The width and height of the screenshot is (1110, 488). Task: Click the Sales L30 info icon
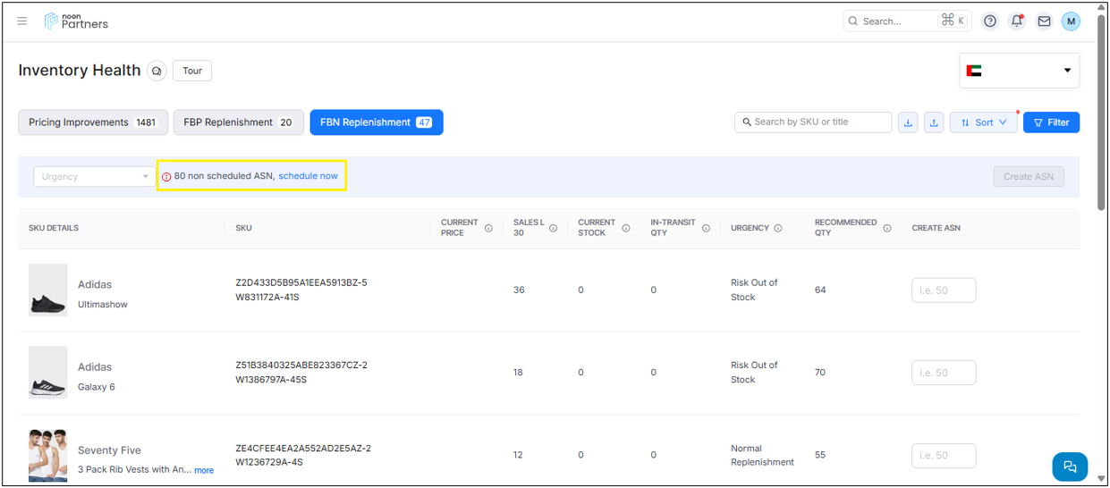tap(553, 228)
